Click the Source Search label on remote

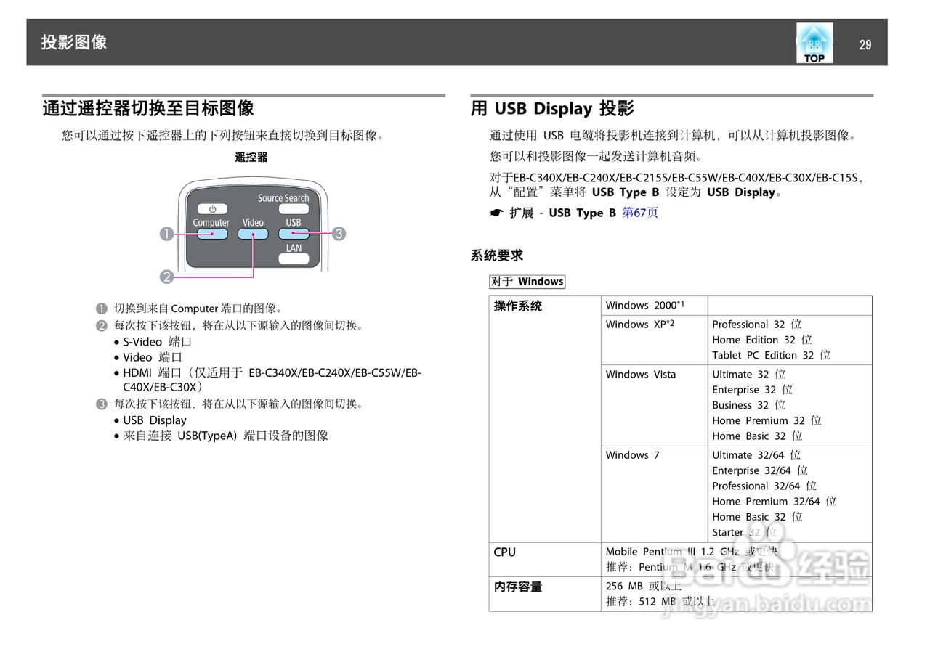click(x=283, y=198)
